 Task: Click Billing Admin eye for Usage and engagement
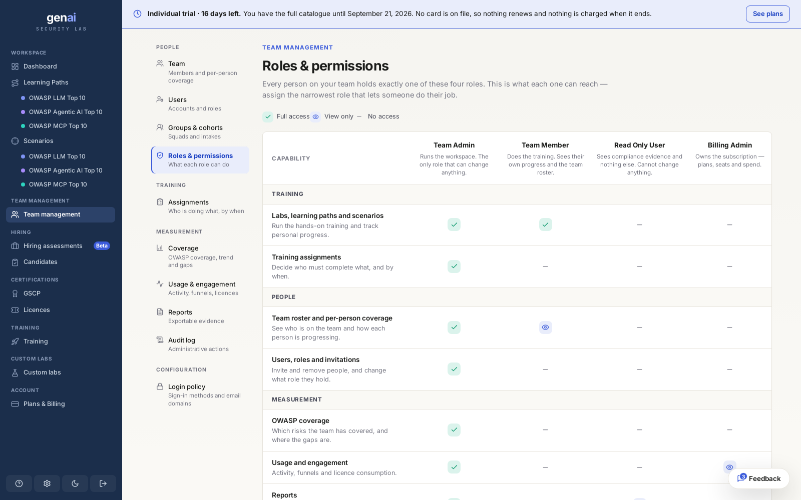[730, 467]
